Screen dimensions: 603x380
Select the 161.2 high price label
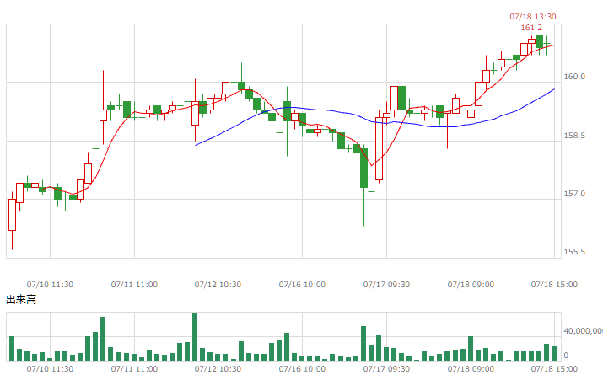[531, 28]
